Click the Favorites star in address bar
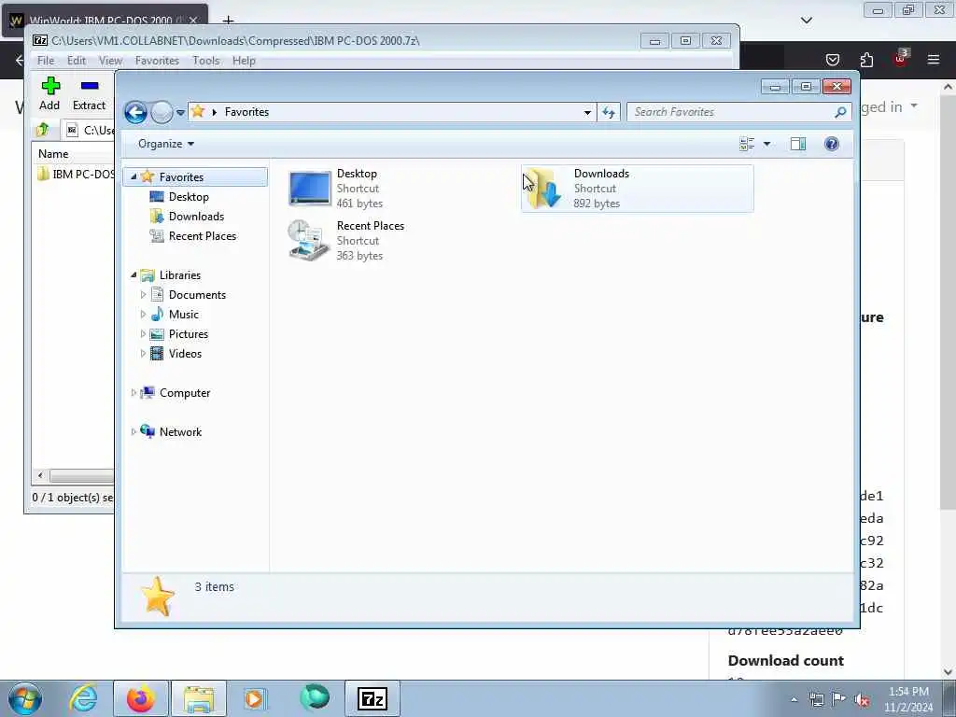Image resolution: width=956 pixels, height=717 pixels. tap(198, 112)
